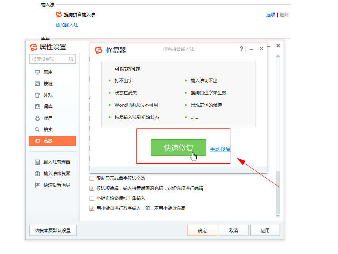This screenshot has width=338, height=254.
Task: Click the keyboard icon next to 按键
Action: (37, 84)
